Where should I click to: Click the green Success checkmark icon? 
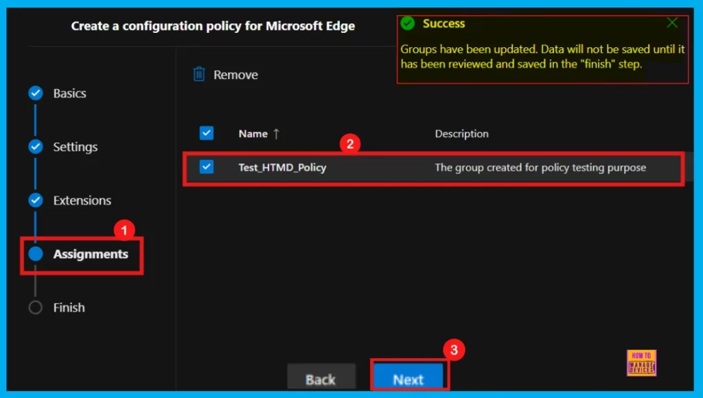click(408, 23)
